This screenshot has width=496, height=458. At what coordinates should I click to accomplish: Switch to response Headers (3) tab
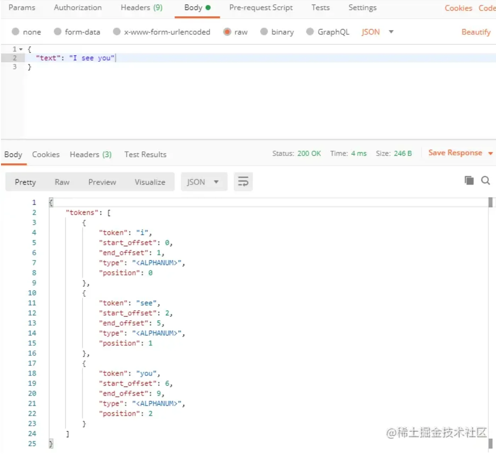[90, 154]
